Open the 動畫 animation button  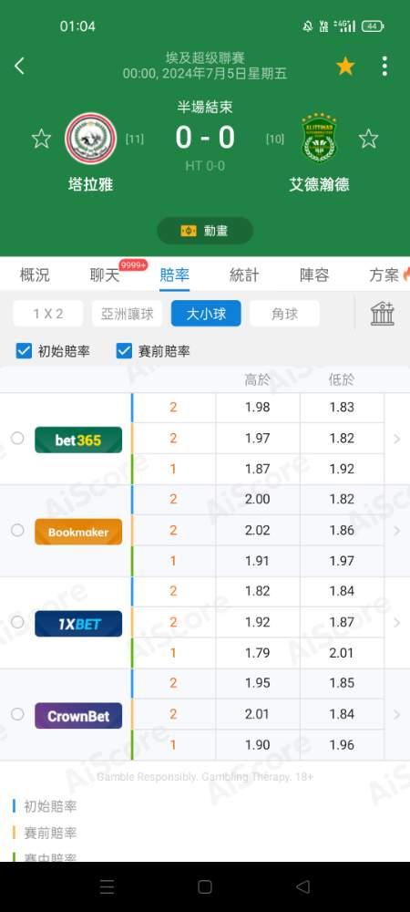point(205,231)
